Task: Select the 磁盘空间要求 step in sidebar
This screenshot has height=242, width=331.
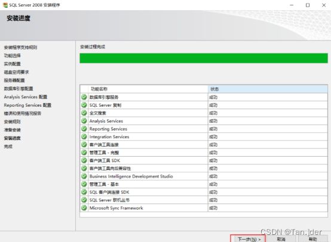Action: 16,72
